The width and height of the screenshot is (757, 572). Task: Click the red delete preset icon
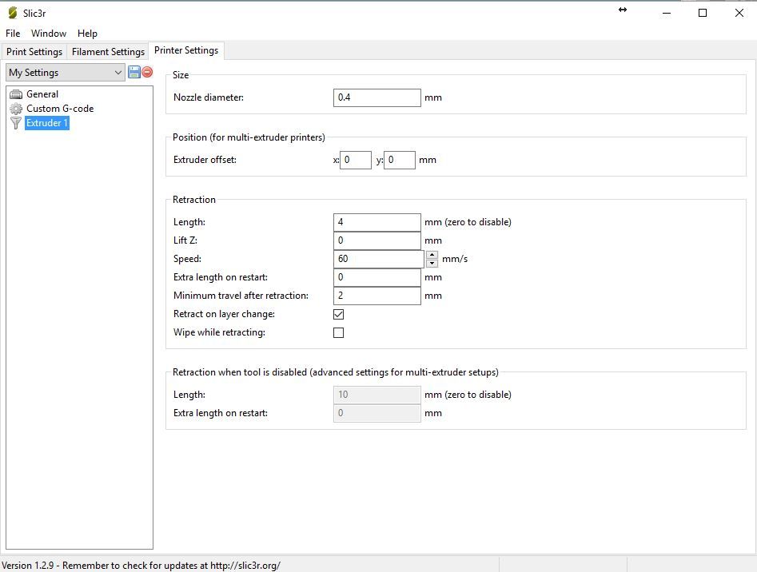click(147, 73)
